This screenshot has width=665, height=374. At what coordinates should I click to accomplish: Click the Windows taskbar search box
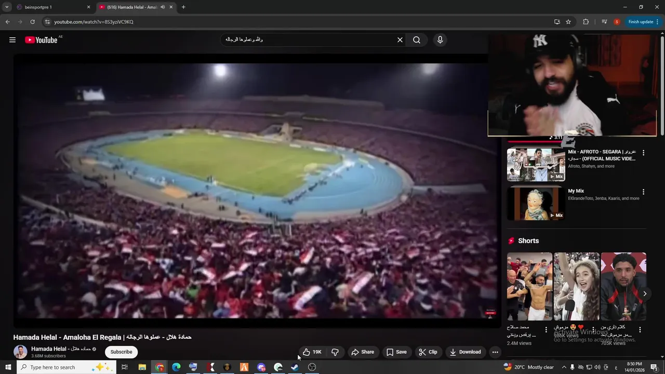tap(66, 367)
